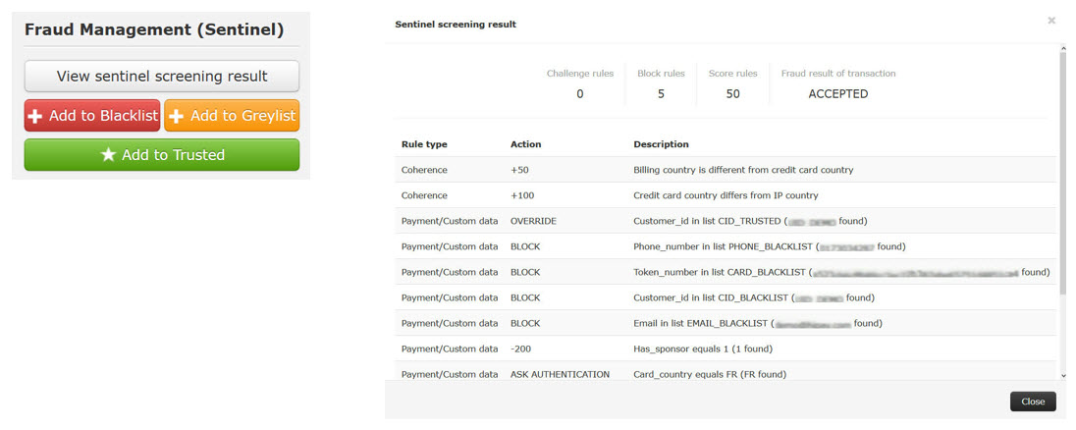Select the ASK AUTHENTICATION action cell
The height and width of the screenshot is (430, 1076).
(560, 374)
